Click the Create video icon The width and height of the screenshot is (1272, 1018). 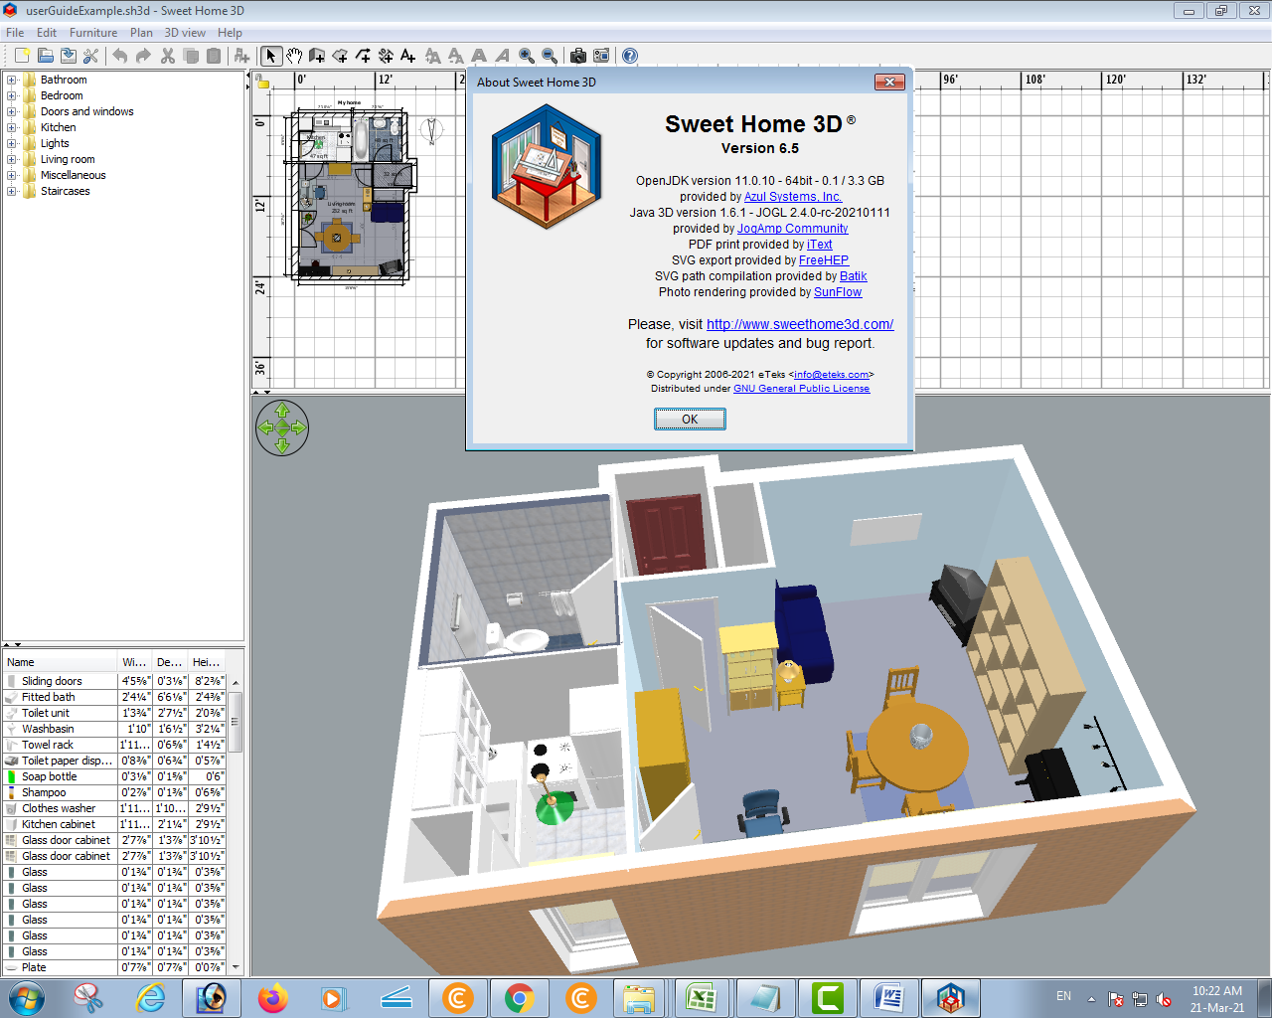pyautogui.click(x=601, y=56)
